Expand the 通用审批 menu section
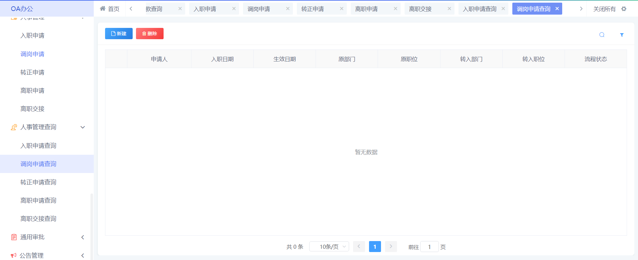The width and height of the screenshot is (638, 260). point(83,237)
